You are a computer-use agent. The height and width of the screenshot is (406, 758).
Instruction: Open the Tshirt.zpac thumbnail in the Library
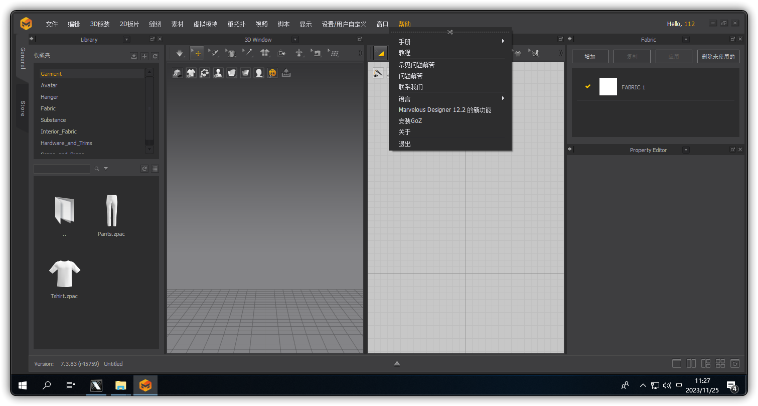[64, 275]
